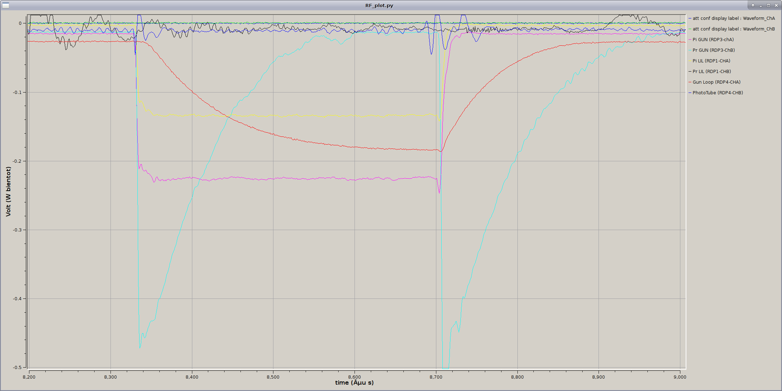This screenshot has height=391, width=782.
Task: Click the red Gun Loop legend color marker
Action: (x=690, y=82)
